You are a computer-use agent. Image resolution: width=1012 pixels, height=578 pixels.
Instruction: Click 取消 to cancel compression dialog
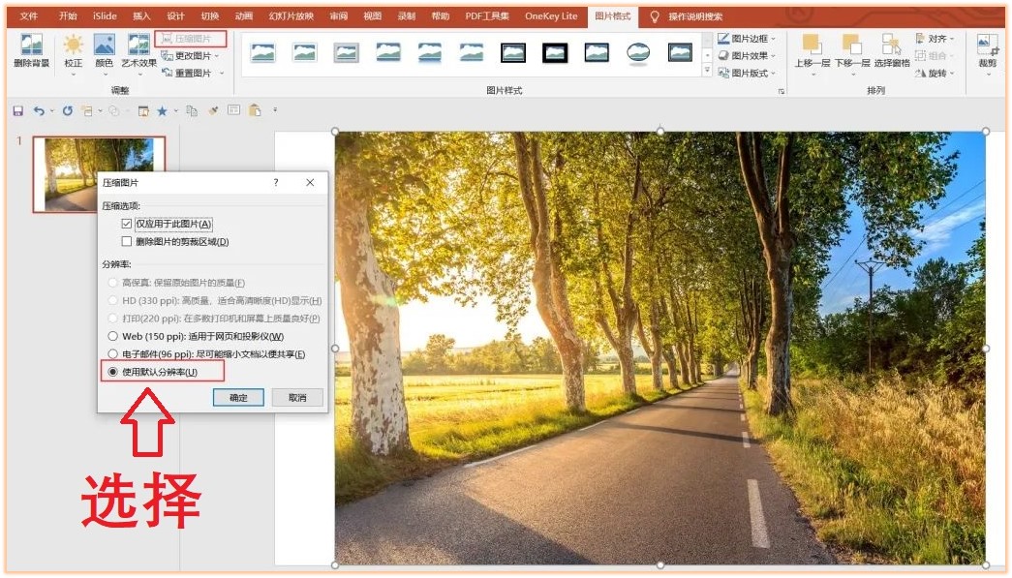(296, 398)
